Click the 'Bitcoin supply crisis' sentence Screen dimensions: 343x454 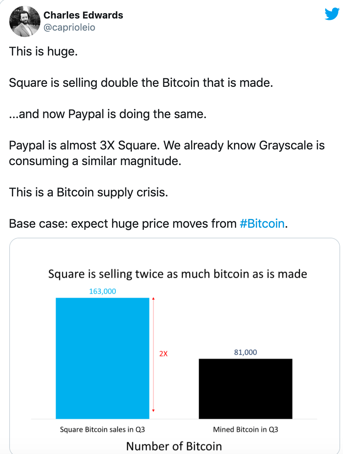88,192
